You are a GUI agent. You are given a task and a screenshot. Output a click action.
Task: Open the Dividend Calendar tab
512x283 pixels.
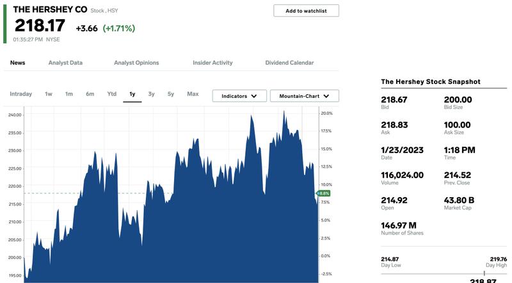pos(289,63)
